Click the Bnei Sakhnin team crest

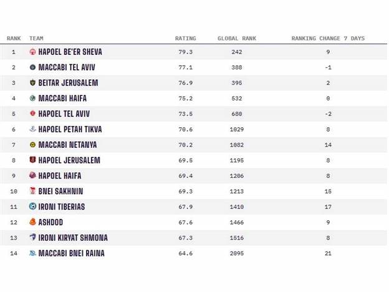tap(33, 191)
